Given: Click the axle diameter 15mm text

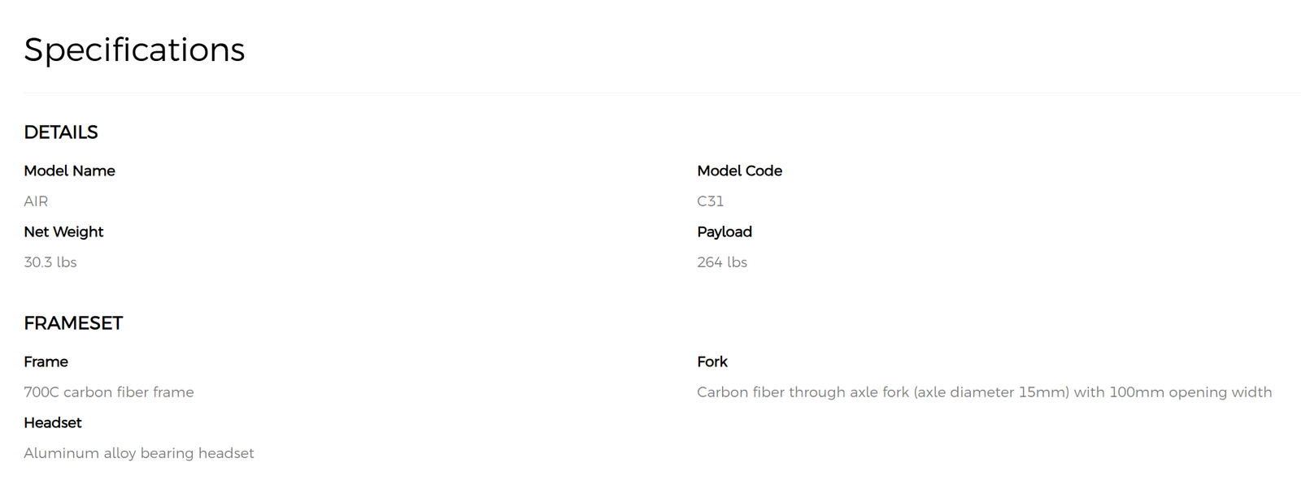Looking at the screenshot, I should [990, 392].
